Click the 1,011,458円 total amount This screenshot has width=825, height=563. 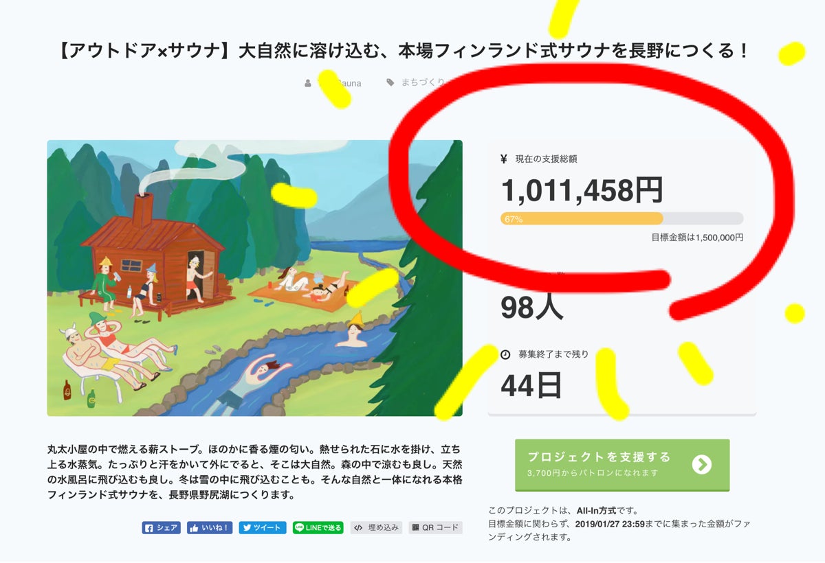pos(582,190)
